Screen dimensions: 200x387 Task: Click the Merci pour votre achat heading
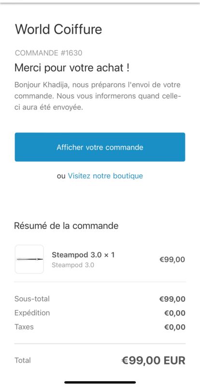72,68
